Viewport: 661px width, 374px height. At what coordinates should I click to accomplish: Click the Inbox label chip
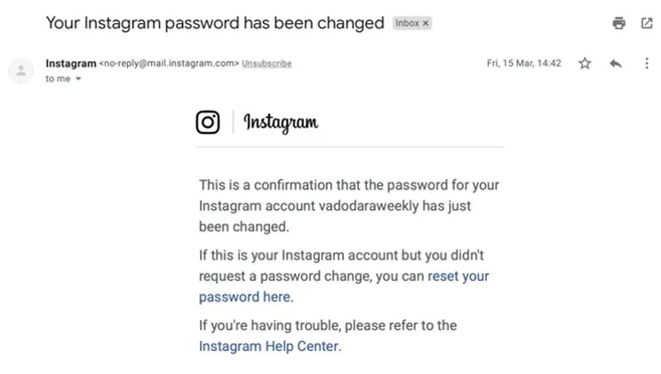[407, 24]
